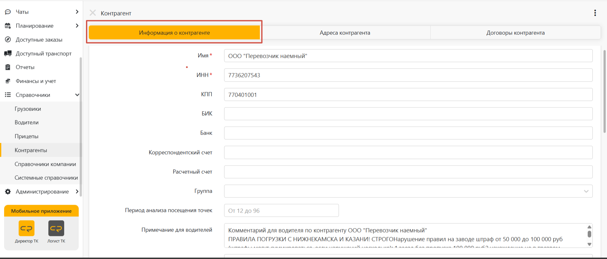Open the Водители directory item
This screenshot has width=607, height=259.
tap(27, 123)
